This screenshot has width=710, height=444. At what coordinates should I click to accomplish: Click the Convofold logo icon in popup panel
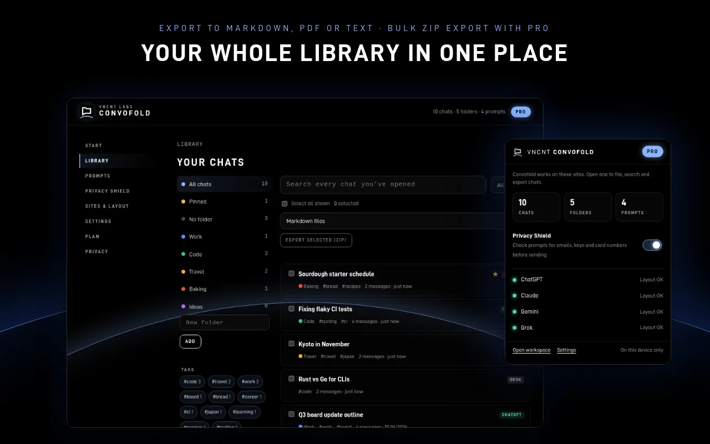(x=518, y=152)
